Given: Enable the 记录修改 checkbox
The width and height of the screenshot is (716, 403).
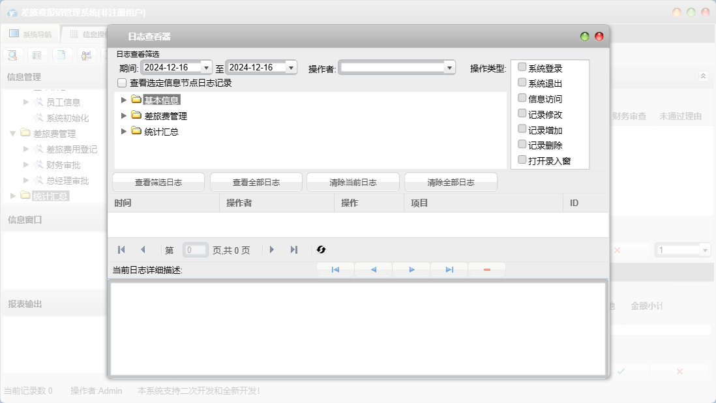Looking at the screenshot, I should coord(522,113).
